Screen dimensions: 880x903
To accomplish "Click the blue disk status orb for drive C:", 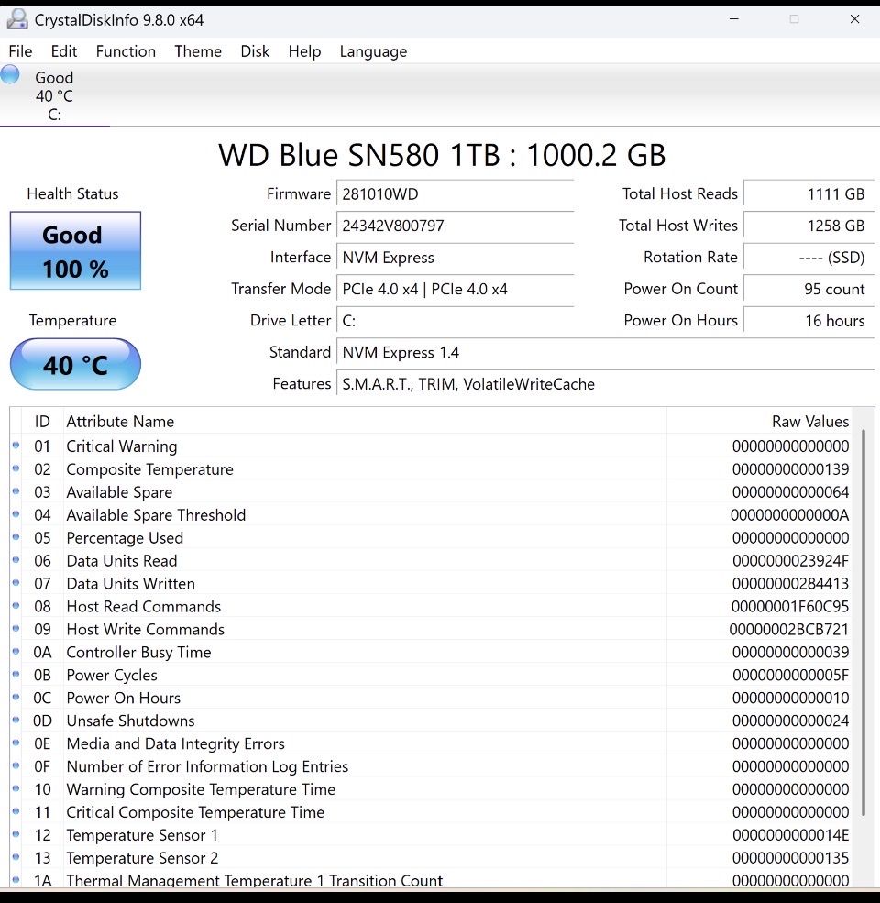I will pyautogui.click(x=10, y=75).
